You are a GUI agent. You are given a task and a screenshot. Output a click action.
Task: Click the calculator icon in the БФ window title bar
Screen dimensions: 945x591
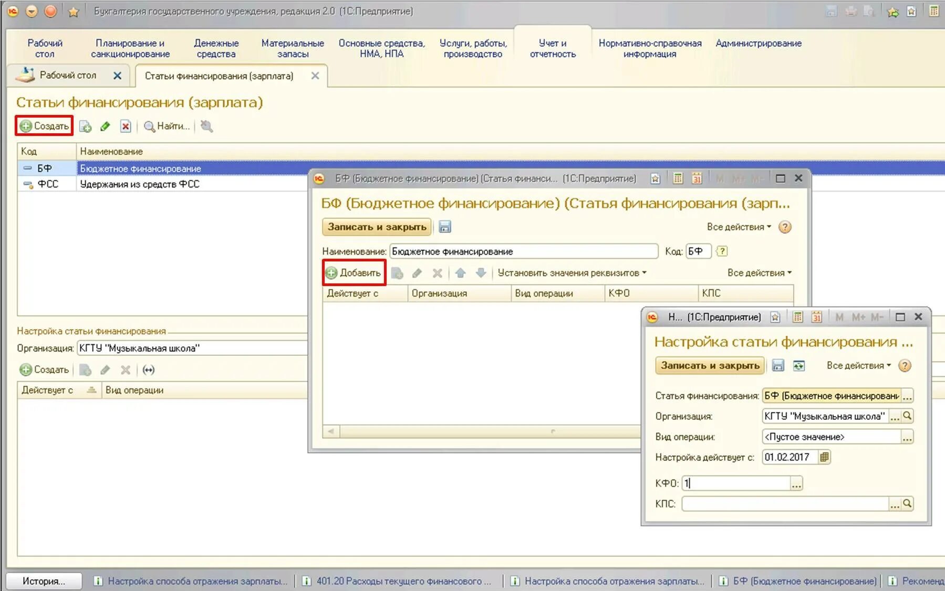point(678,178)
